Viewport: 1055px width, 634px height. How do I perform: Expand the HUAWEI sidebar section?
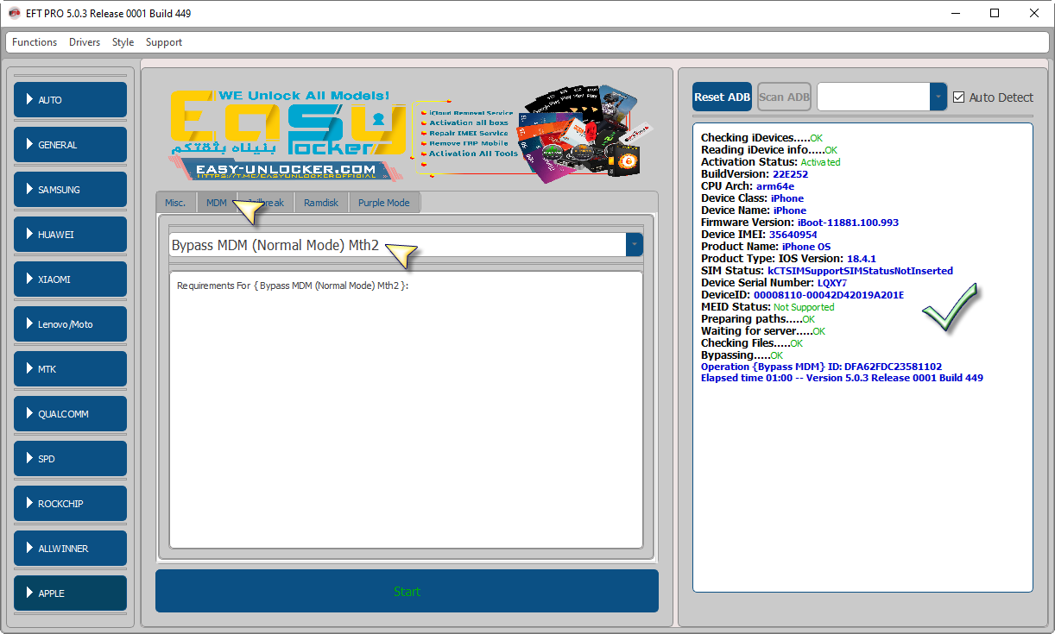(x=71, y=235)
